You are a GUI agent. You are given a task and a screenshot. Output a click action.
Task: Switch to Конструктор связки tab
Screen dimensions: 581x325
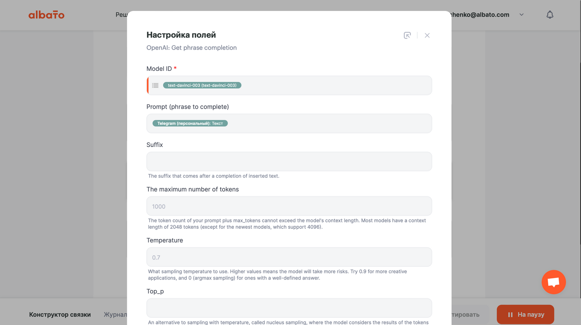point(60,314)
